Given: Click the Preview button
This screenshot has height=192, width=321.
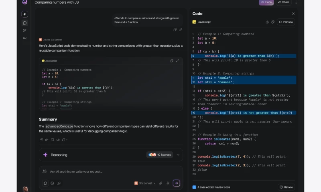Looking at the screenshot, I should tap(286, 22).
